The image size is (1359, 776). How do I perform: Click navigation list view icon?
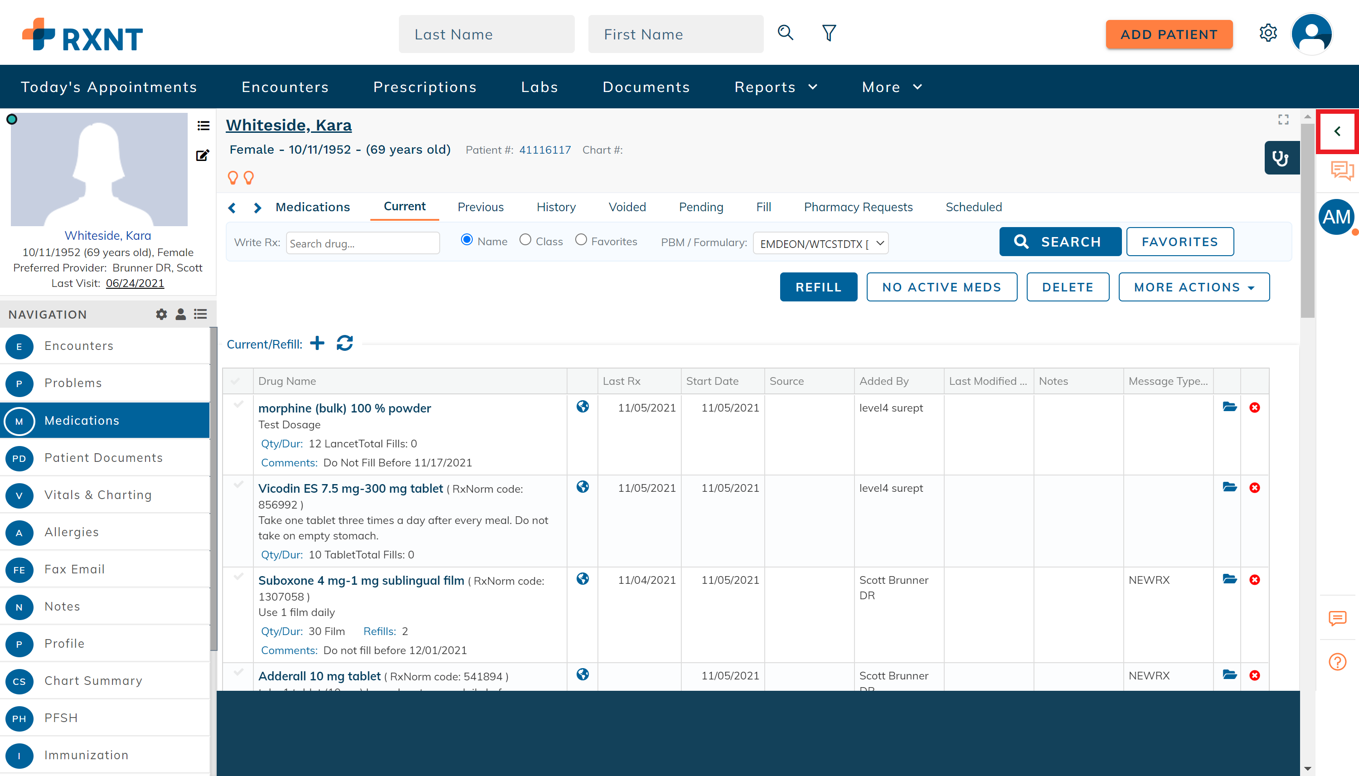(200, 315)
